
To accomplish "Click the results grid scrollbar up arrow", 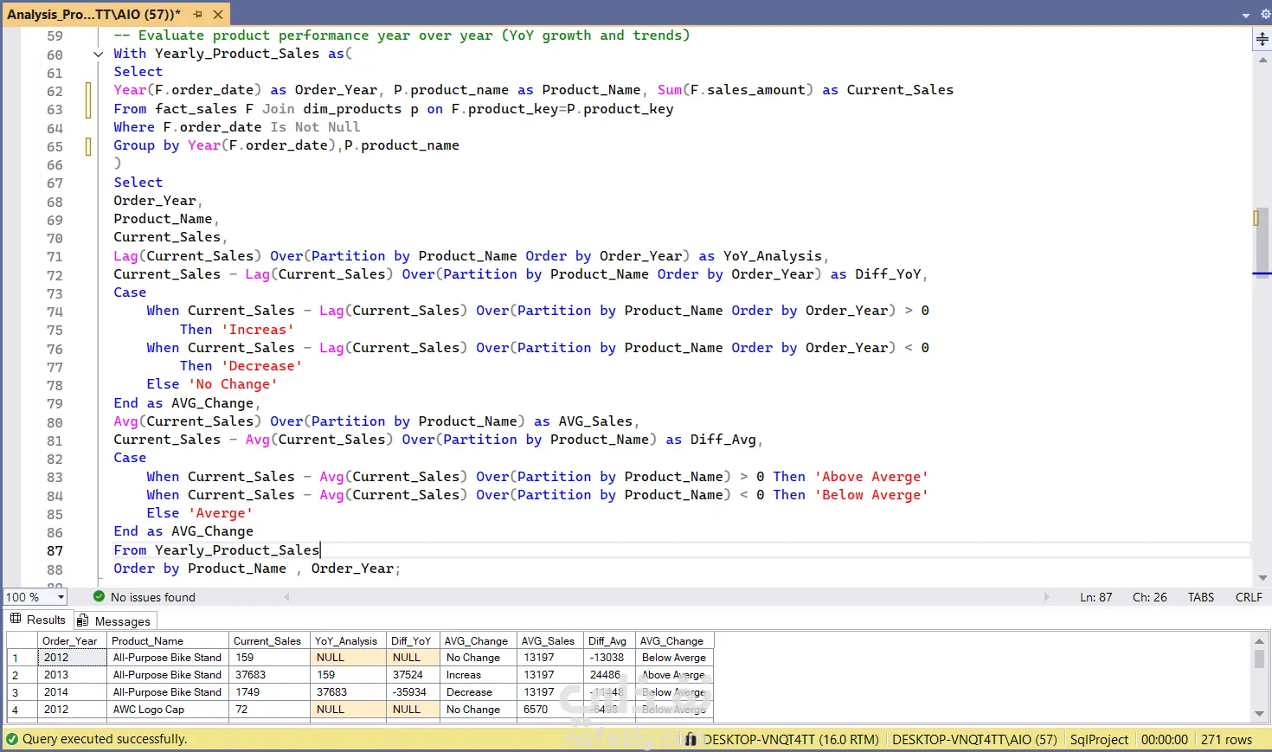I will pos(1259,640).
